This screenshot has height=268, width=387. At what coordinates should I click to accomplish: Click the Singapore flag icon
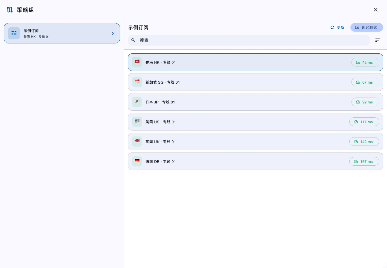click(137, 82)
